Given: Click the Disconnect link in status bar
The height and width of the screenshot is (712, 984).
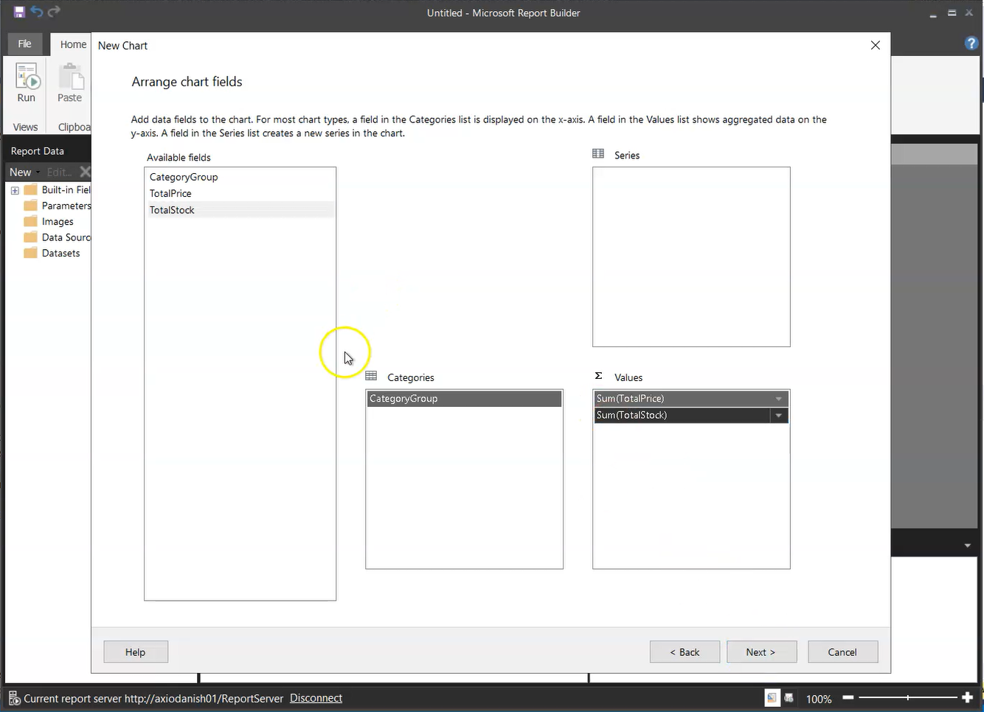Looking at the screenshot, I should (316, 698).
